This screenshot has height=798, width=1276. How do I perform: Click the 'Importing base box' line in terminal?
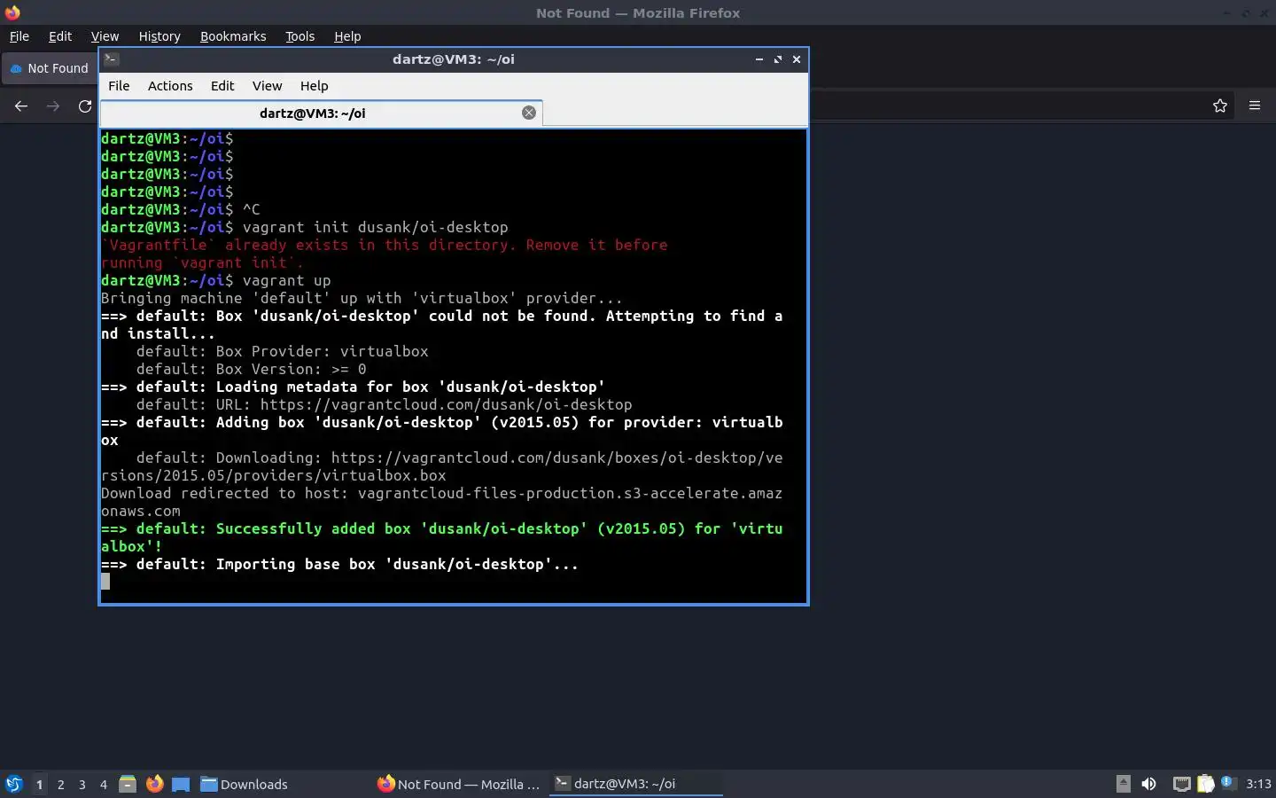(x=339, y=564)
